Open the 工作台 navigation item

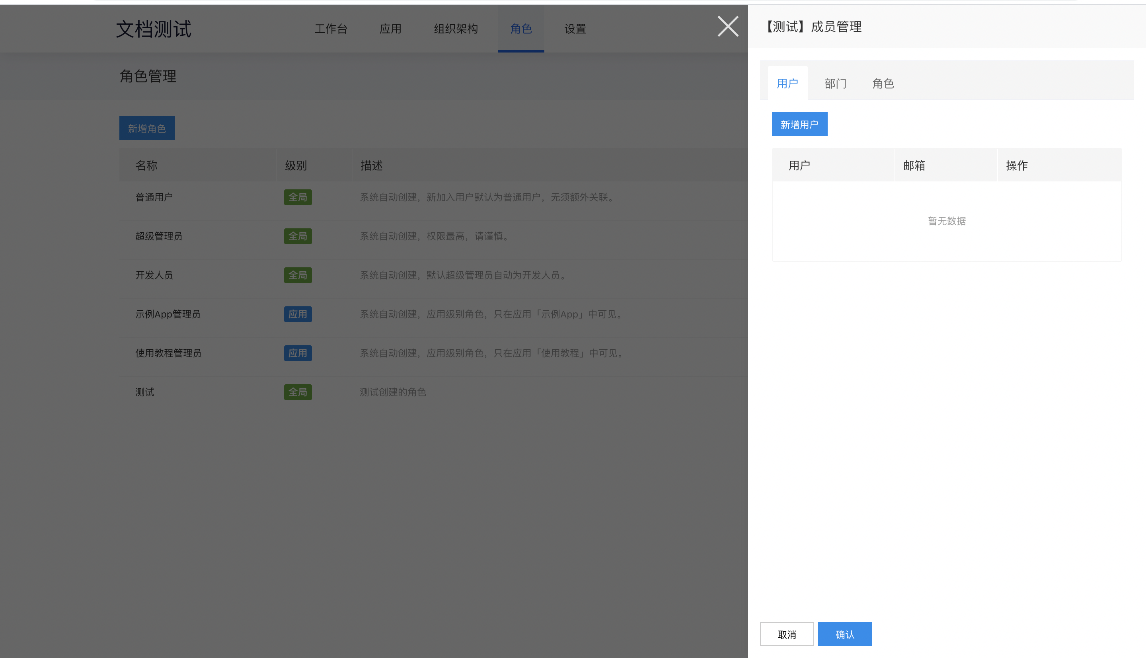click(331, 29)
